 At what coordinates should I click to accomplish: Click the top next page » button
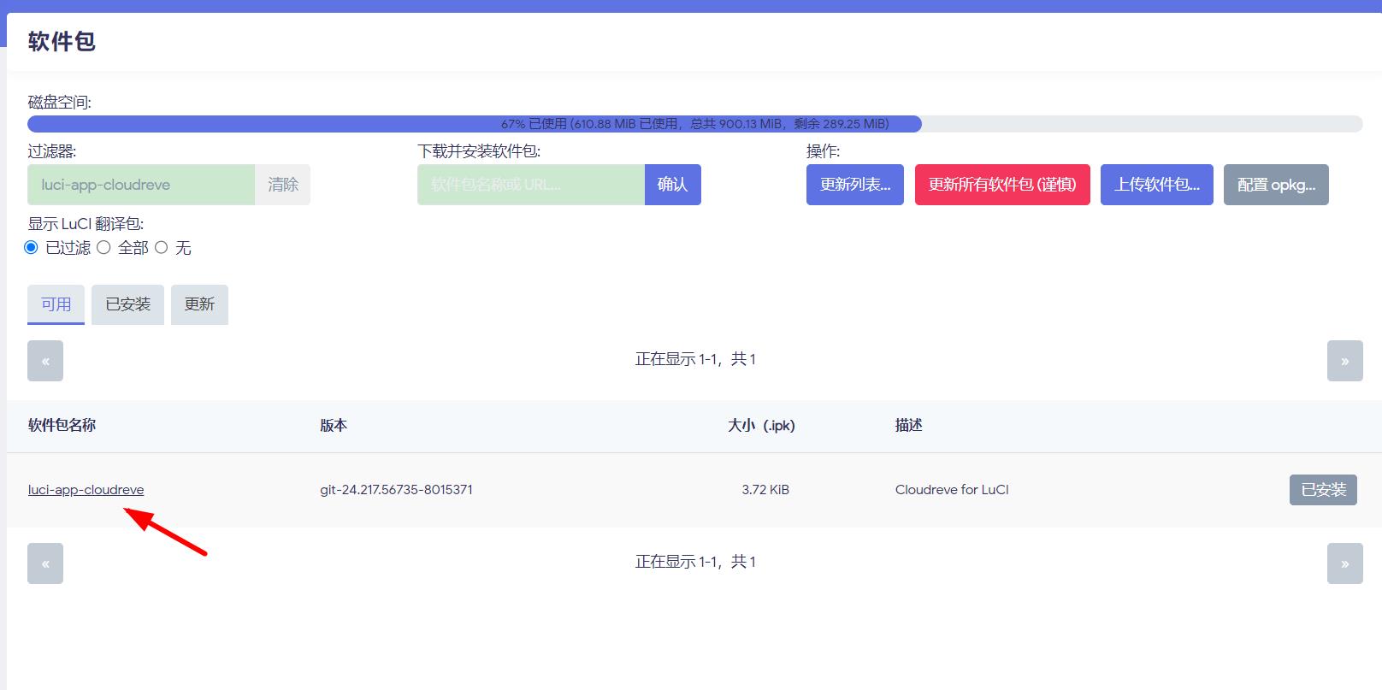coord(1345,361)
